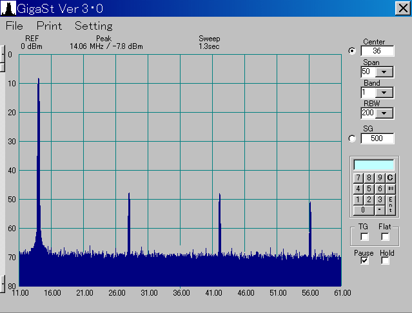Click keypad digit 5
412x313 pixels.
[369, 189]
